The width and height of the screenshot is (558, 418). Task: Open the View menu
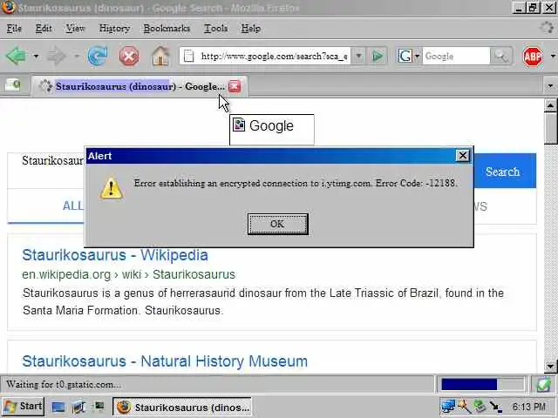click(x=75, y=28)
